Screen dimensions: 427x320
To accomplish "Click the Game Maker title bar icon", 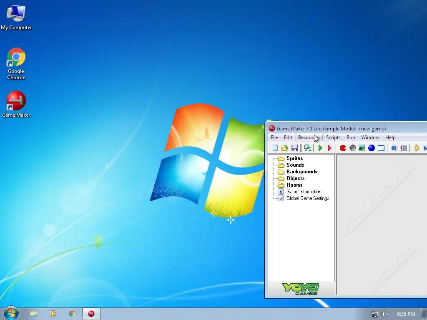I will coord(271,128).
